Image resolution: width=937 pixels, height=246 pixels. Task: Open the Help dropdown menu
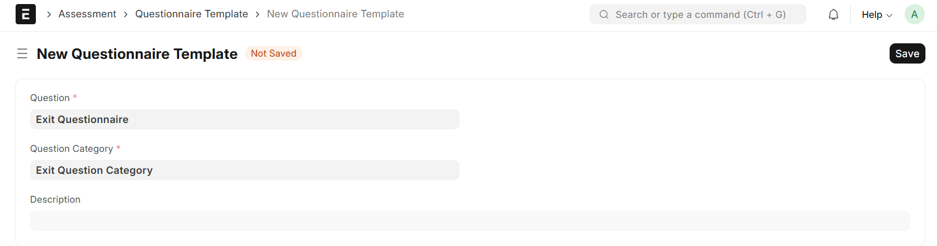tap(872, 14)
